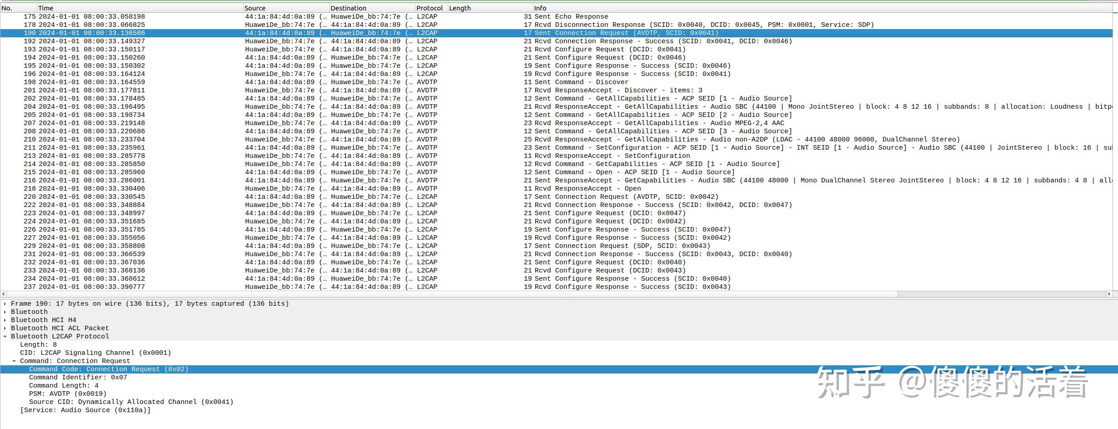Viewport: 1118px width, 429px height.
Task: Expand the plain Bluetooth tree node
Action: (5, 312)
